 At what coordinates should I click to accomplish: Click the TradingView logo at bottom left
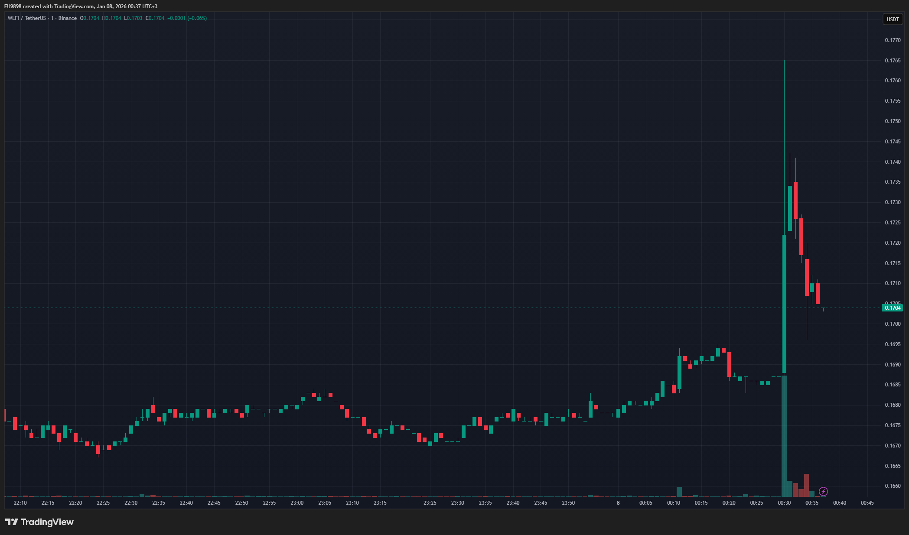(x=39, y=522)
